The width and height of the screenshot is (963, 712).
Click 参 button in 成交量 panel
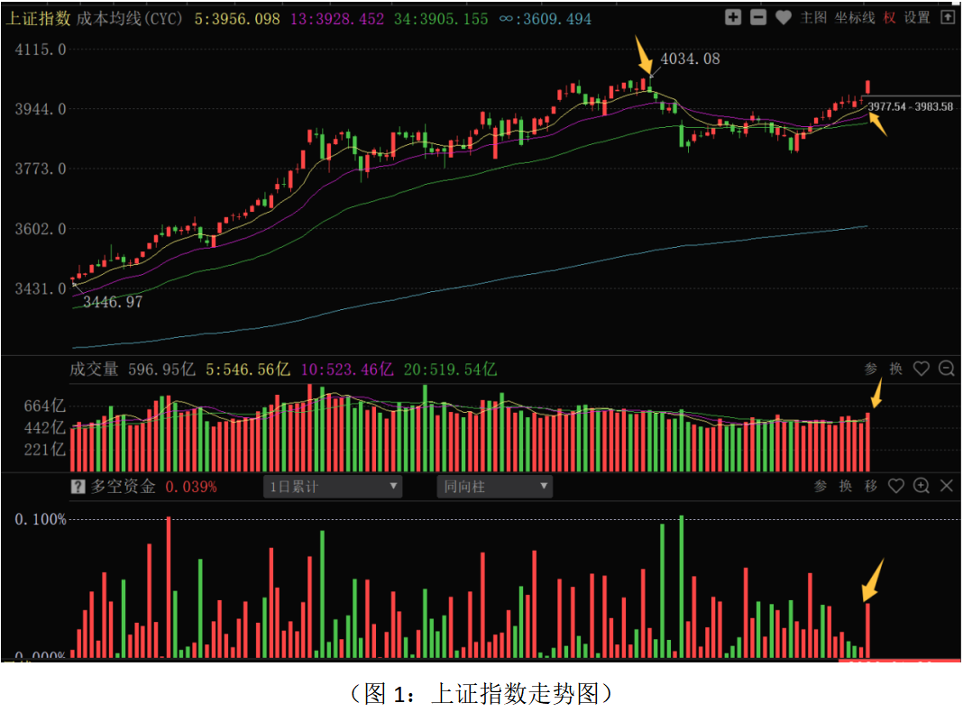[x=870, y=369]
